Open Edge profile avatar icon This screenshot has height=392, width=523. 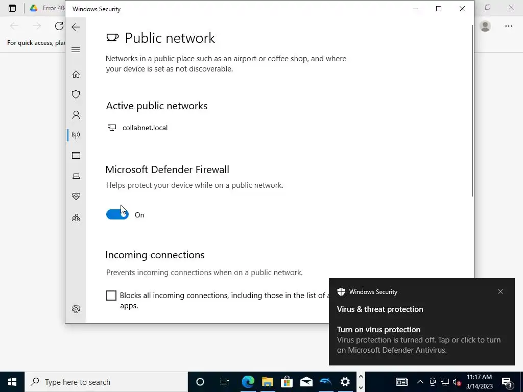click(x=485, y=26)
